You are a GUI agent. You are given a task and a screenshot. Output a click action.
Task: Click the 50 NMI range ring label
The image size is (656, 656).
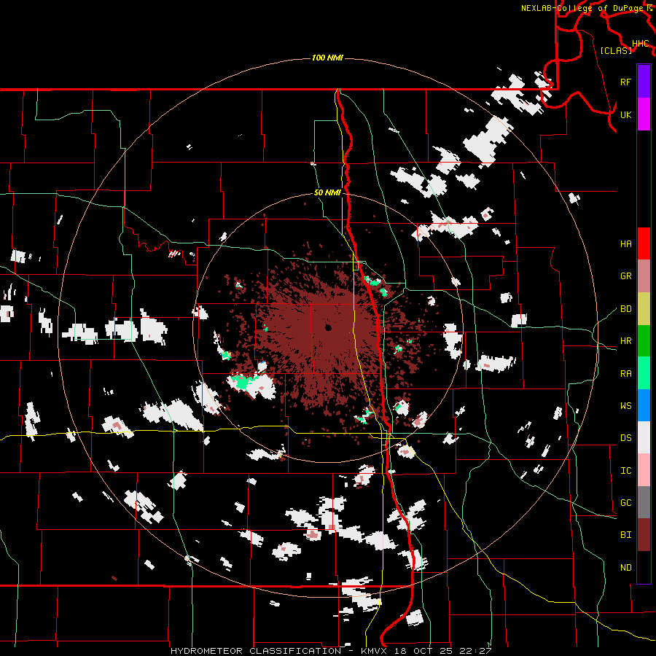327,192
